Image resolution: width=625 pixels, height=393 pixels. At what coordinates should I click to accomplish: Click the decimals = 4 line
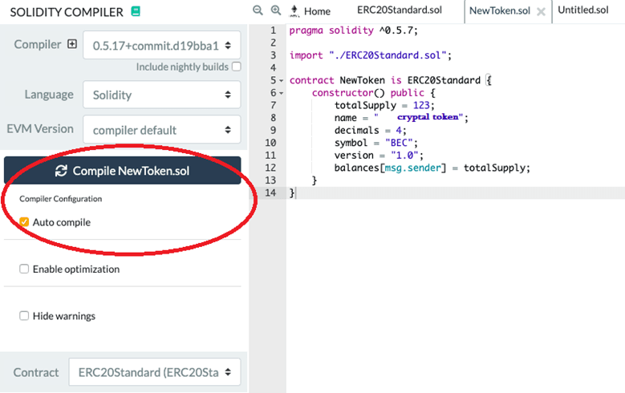click(371, 130)
